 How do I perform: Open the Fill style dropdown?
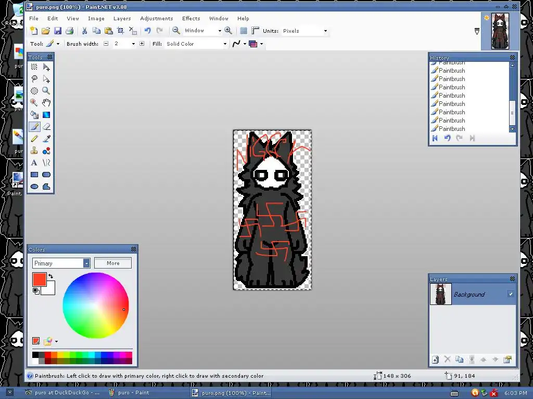tap(225, 44)
